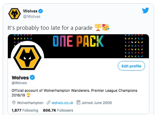Click the Twitter bird logo

145,10
